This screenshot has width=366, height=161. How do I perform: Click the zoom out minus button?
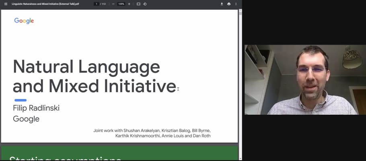coord(113,4)
